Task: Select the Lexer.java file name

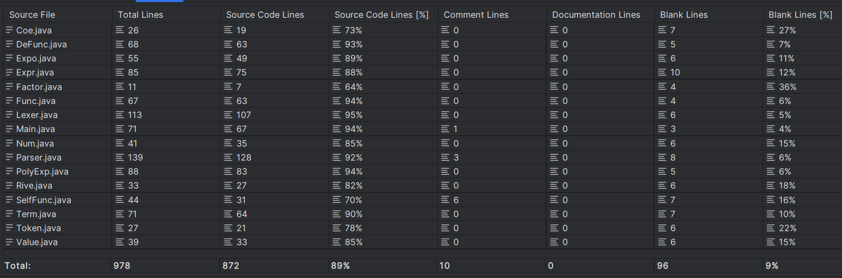Action: [37, 115]
